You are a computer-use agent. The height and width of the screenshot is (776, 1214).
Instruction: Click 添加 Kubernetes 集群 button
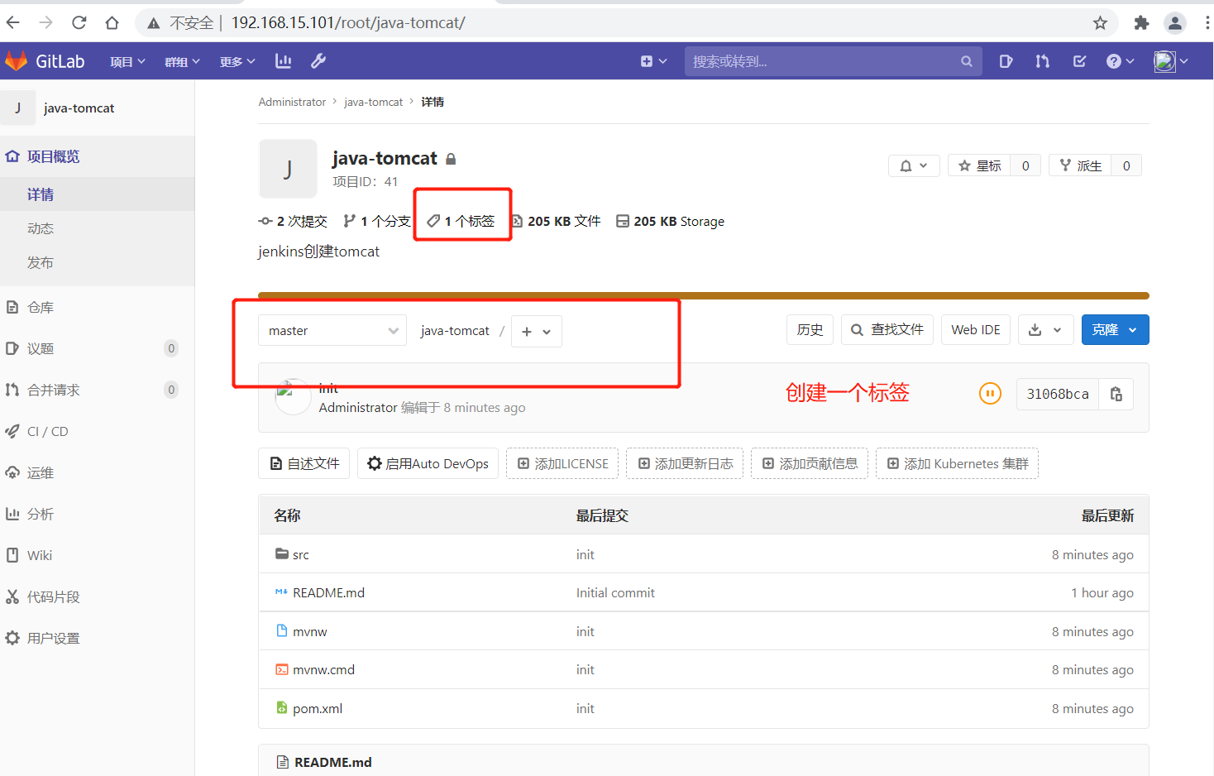957,463
